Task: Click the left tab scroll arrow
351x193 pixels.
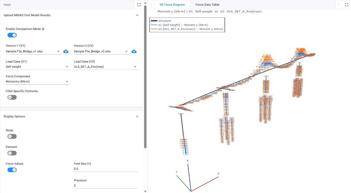Action: click(x=151, y=5)
